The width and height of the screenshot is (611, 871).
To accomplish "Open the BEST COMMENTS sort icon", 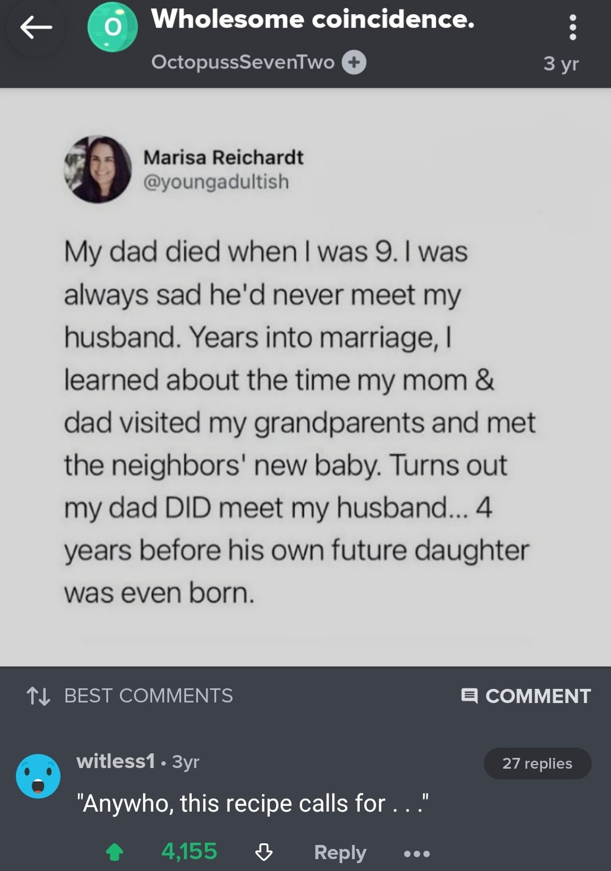I will coord(38,696).
